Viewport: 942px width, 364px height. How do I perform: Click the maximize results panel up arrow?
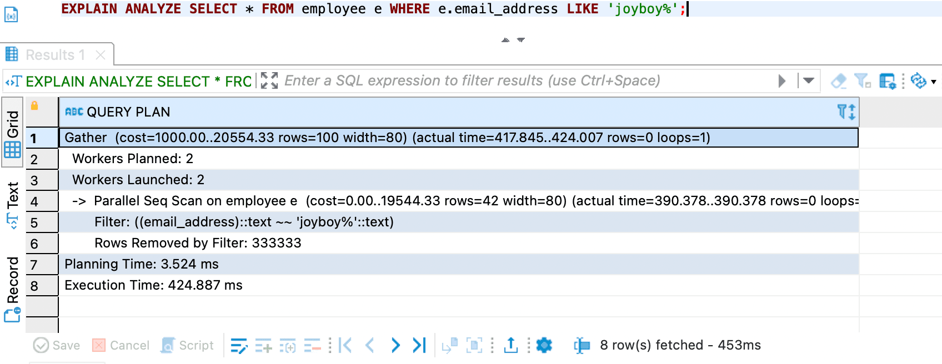click(505, 40)
